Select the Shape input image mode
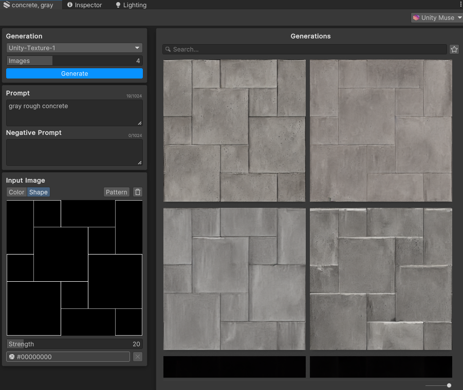Screen dimensions: 463x390 coord(39,192)
